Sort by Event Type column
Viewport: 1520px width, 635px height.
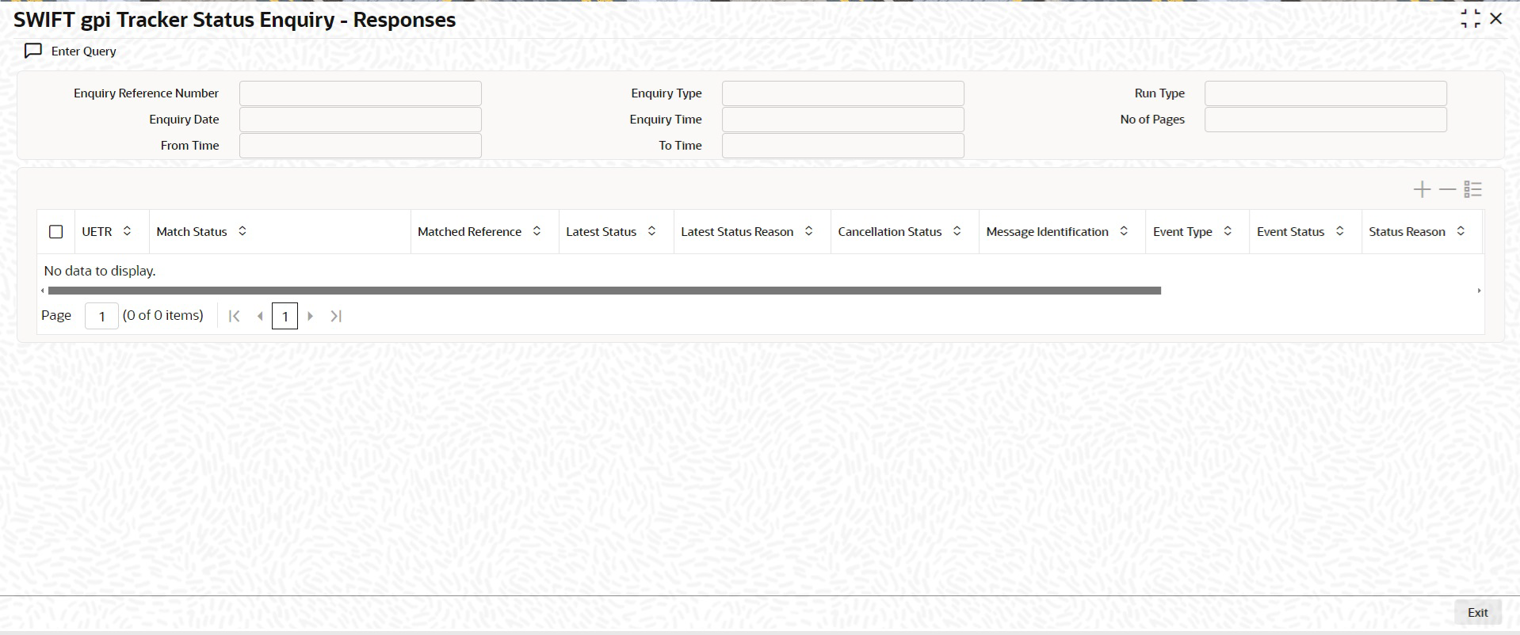point(1228,231)
